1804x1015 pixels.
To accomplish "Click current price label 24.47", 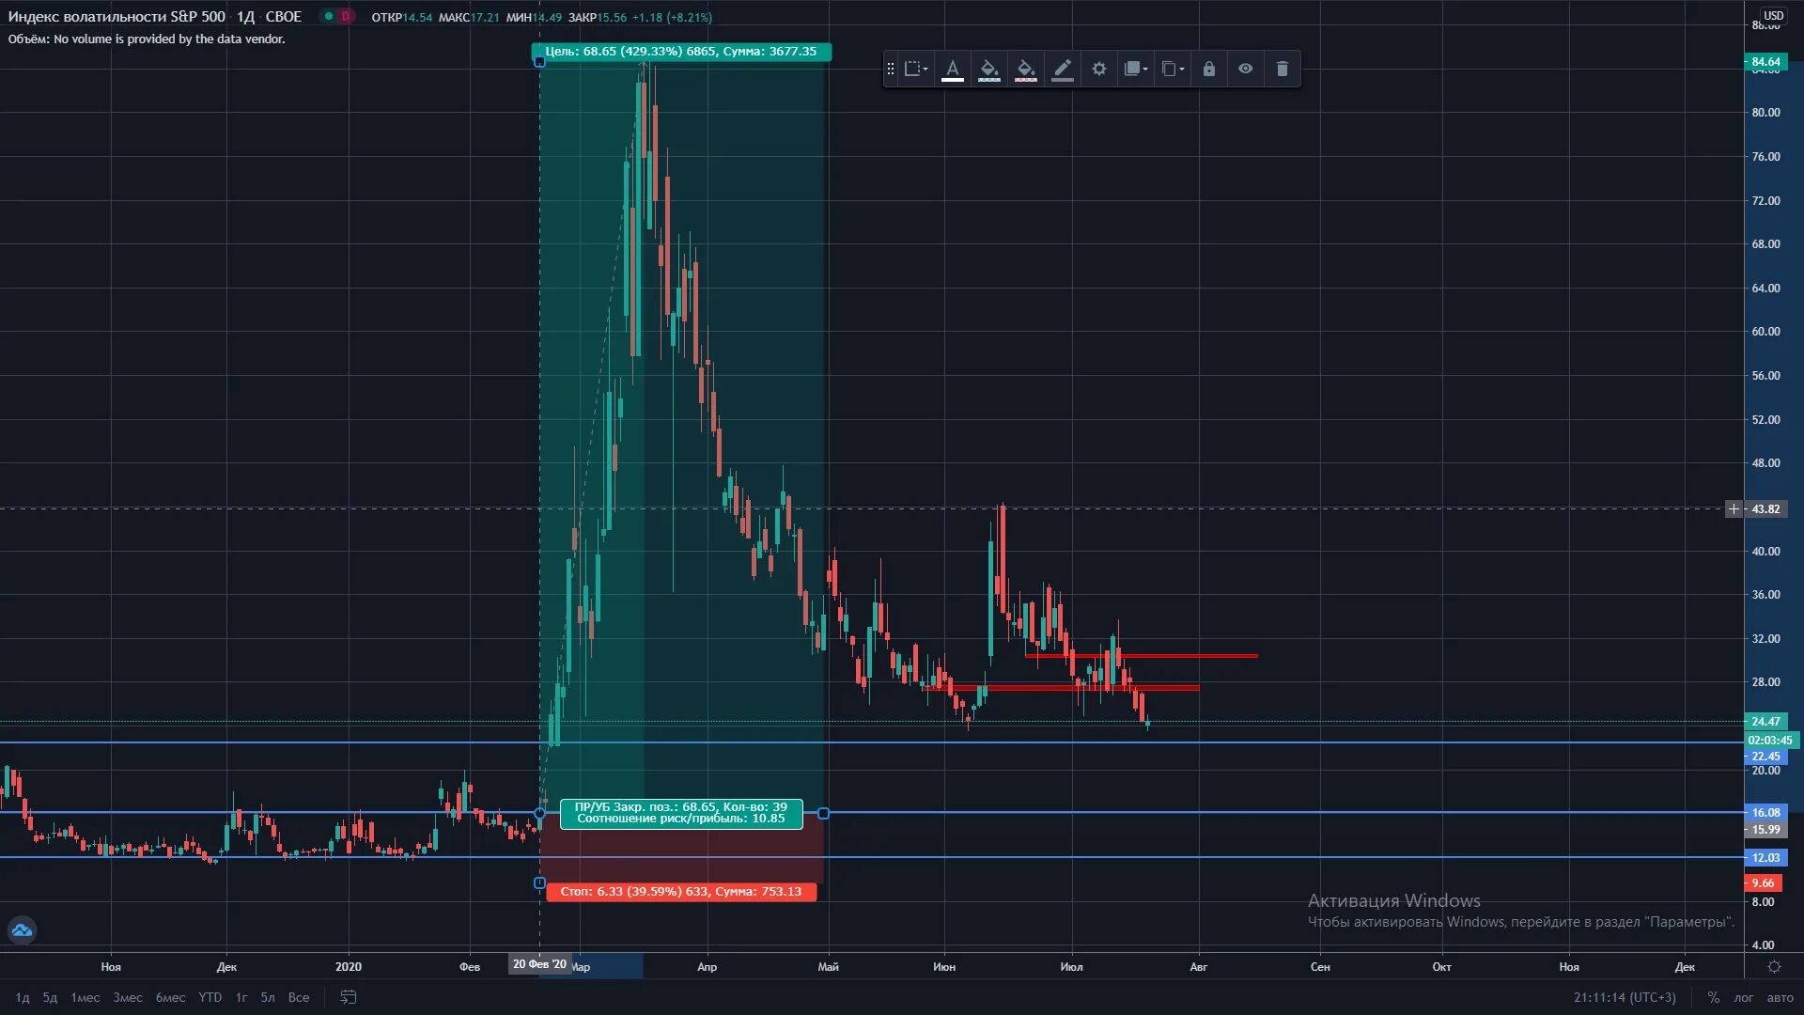I will pyautogui.click(x=1766, y=722).
